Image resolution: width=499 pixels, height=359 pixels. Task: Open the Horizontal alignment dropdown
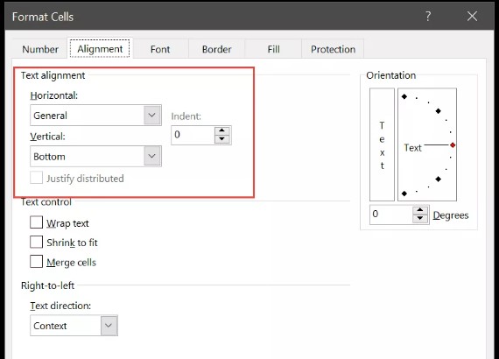point(95,116)
